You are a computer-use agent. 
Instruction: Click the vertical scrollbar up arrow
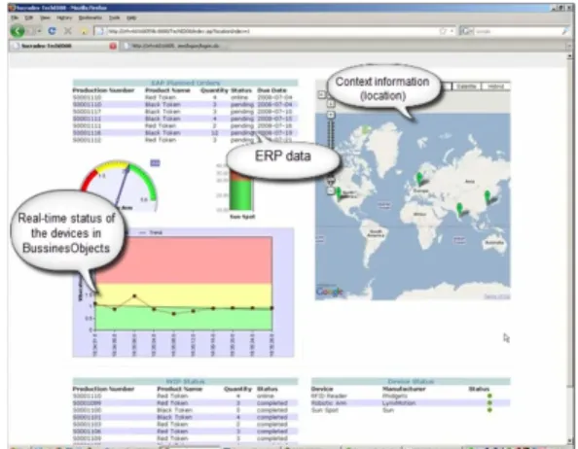tap(570, 56)
